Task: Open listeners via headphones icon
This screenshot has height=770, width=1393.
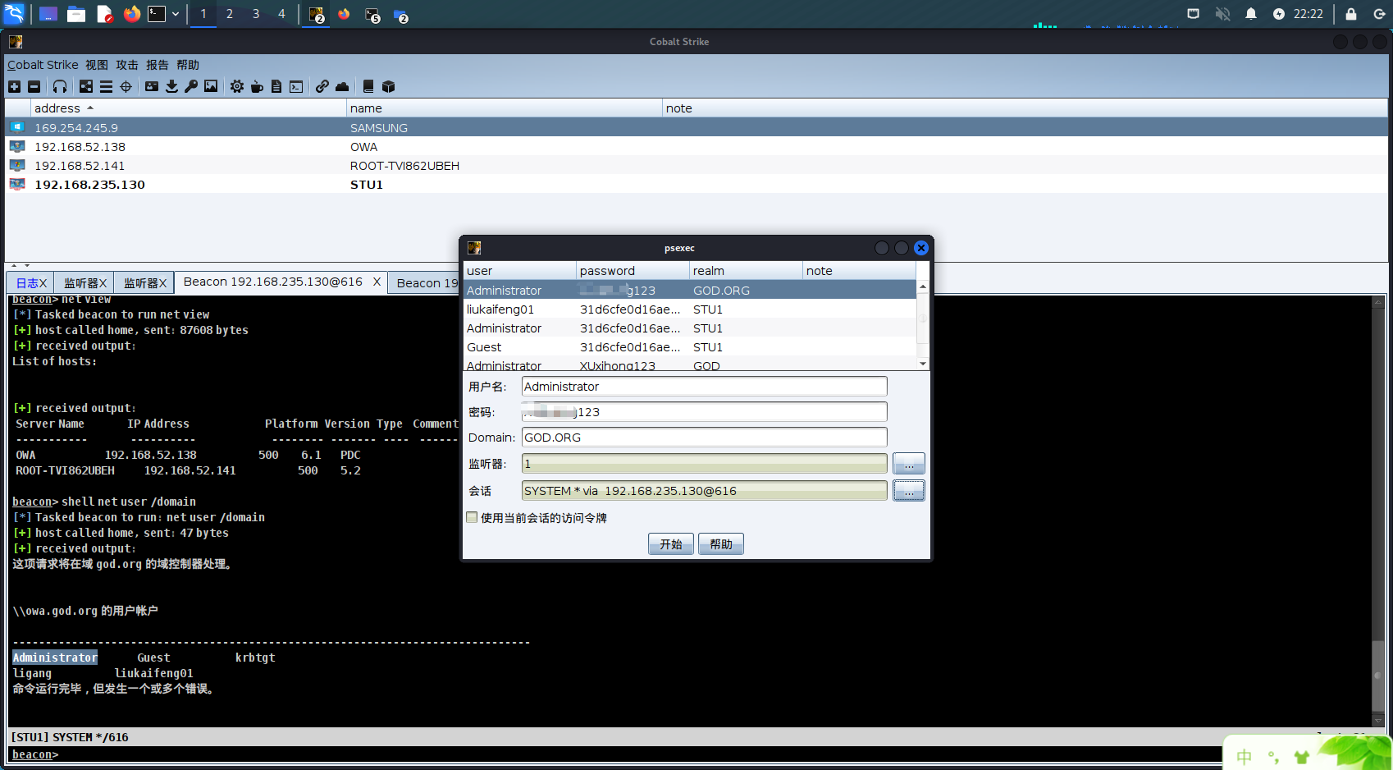Action: click(60, 86)
